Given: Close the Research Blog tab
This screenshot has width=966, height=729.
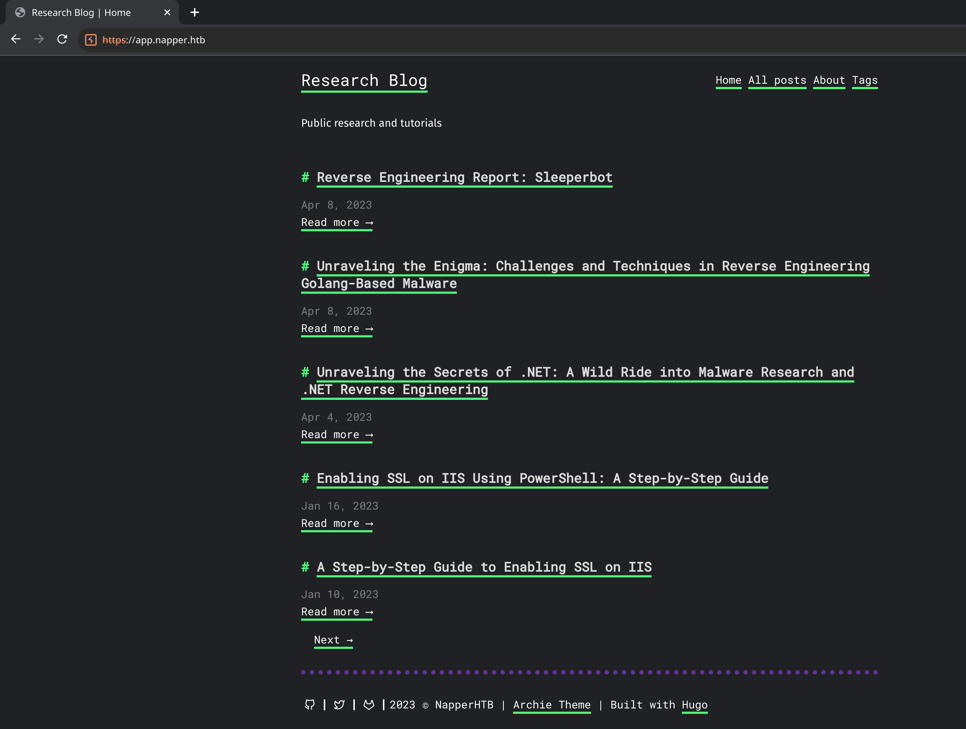Looking at the screenshot, I should (167, 12).
